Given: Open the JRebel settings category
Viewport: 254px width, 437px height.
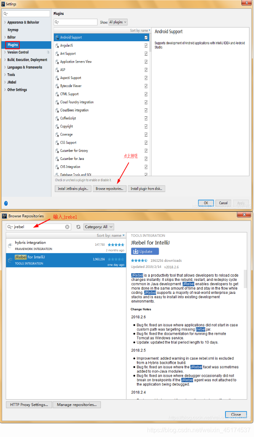Looking at the screenshot, I should pos(12,82).
